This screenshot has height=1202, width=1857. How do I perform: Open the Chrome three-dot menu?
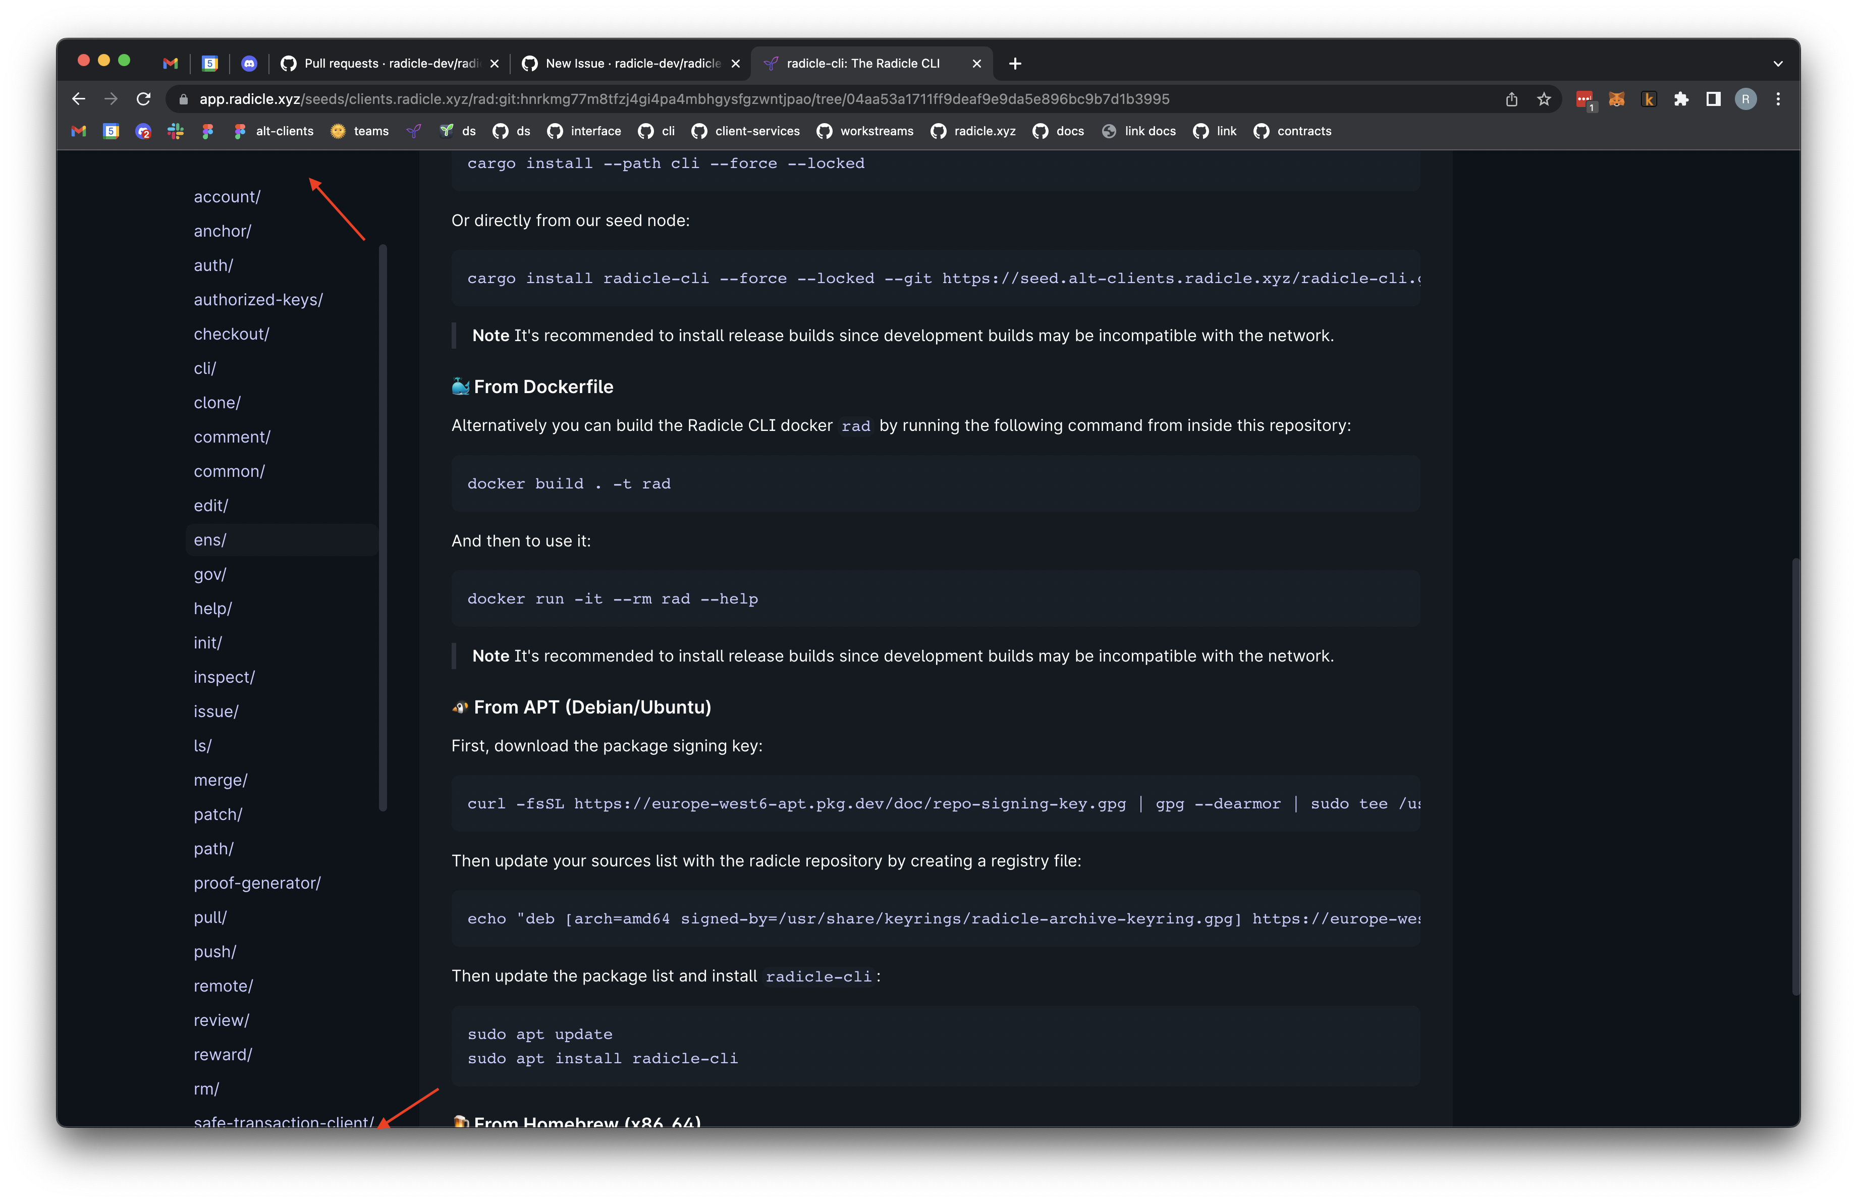pyautogui.click(x=1778, y=99)
